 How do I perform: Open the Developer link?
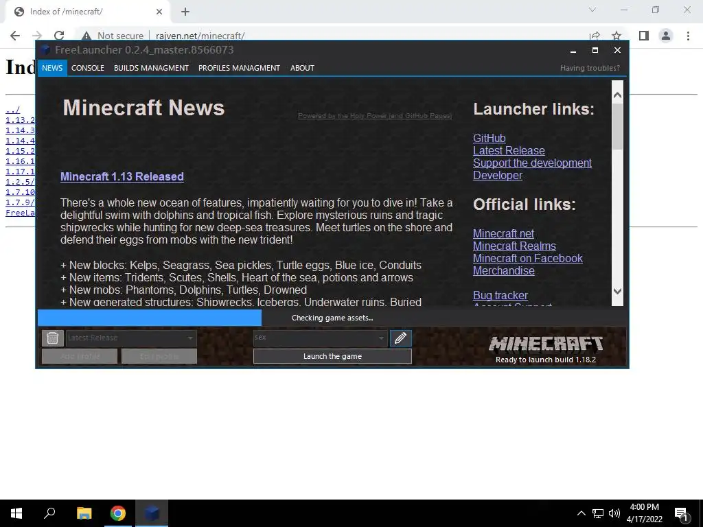[x=498, y=175]
